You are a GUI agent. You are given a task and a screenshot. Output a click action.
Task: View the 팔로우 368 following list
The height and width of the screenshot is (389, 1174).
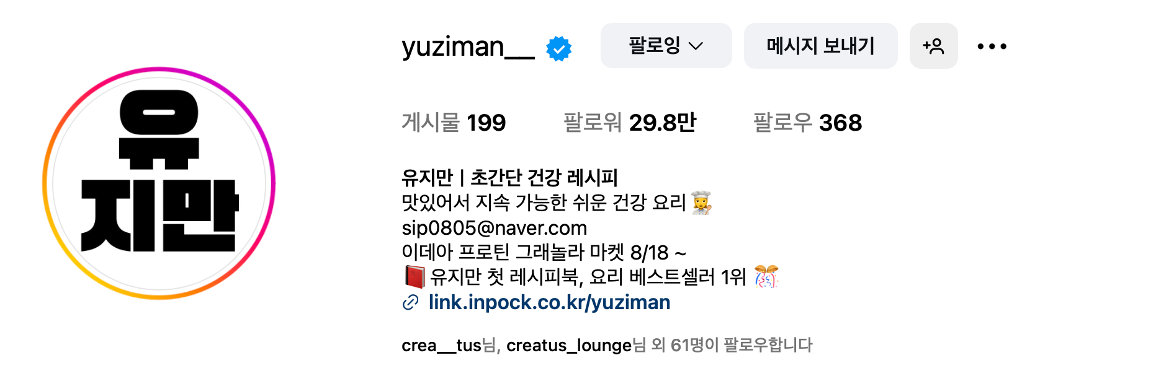[807, 123]
